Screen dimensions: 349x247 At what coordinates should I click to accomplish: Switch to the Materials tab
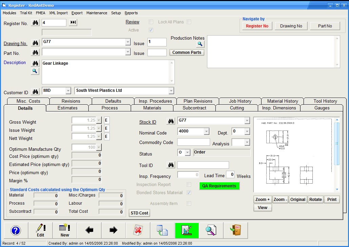(x=152, y=108)
